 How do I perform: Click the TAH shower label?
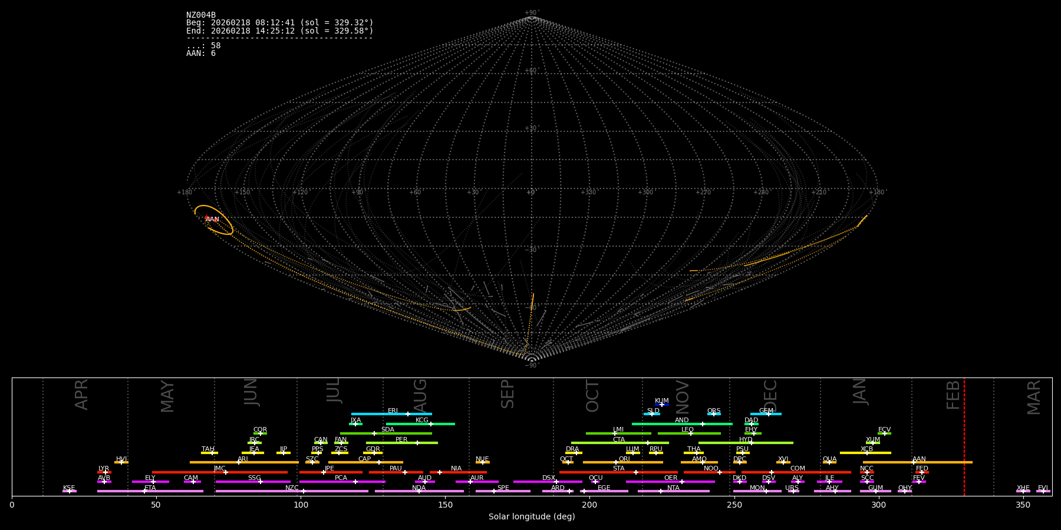pos(208,449)
